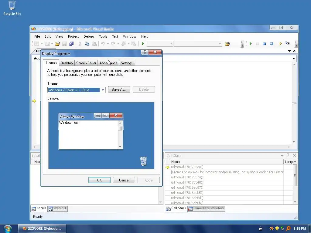Click the green Start Debugging arrow in Standard toolbar
The width and height of the screenshot is (311, 233).
click(x=142, y=44)
